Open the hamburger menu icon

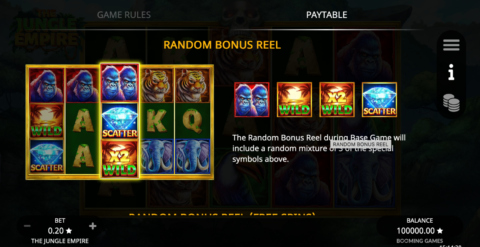click(451, 45)
